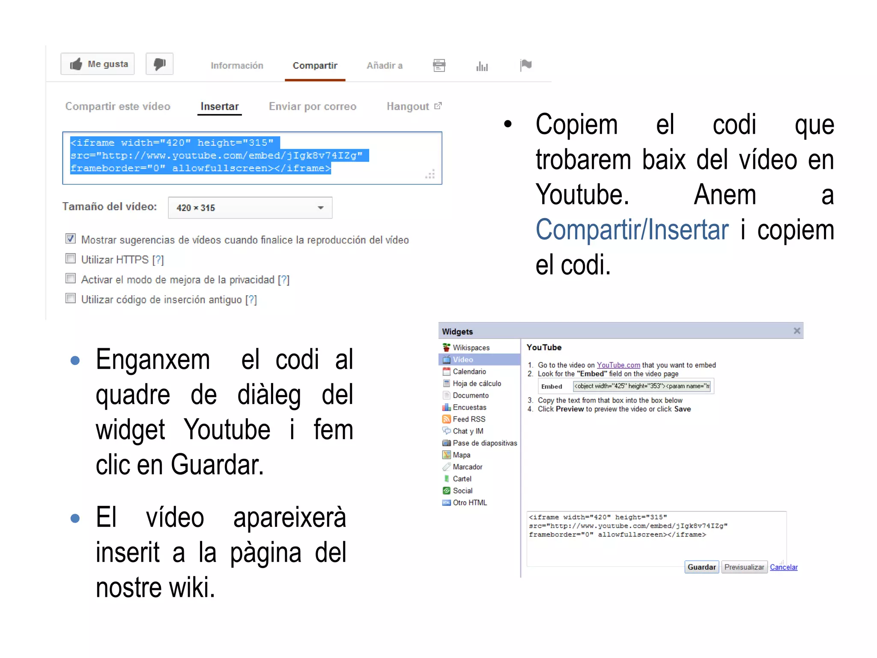The image size is (877, 658).
Task: Click the green Cartel icon
Action: [x=446, y=479]
